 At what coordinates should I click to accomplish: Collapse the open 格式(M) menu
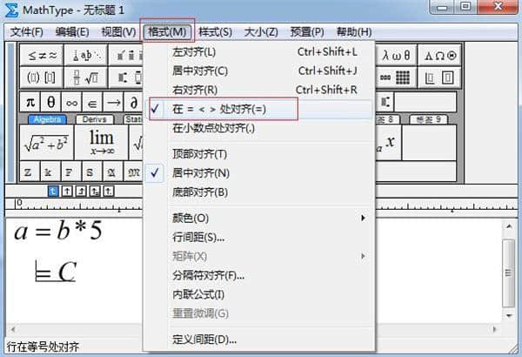[167, 32]
